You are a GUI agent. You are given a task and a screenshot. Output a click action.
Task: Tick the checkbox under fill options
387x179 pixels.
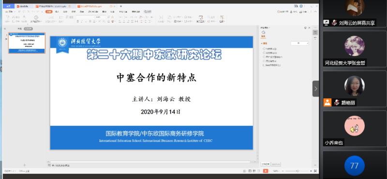point(264,65)
